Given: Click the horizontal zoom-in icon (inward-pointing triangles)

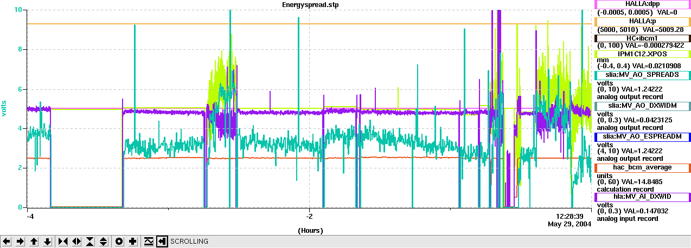Looking at the screenshot, I should pos(63,242).
